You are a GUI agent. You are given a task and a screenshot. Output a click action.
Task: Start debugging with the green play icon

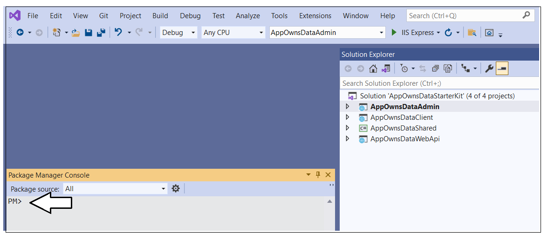[x=394, y=33]
